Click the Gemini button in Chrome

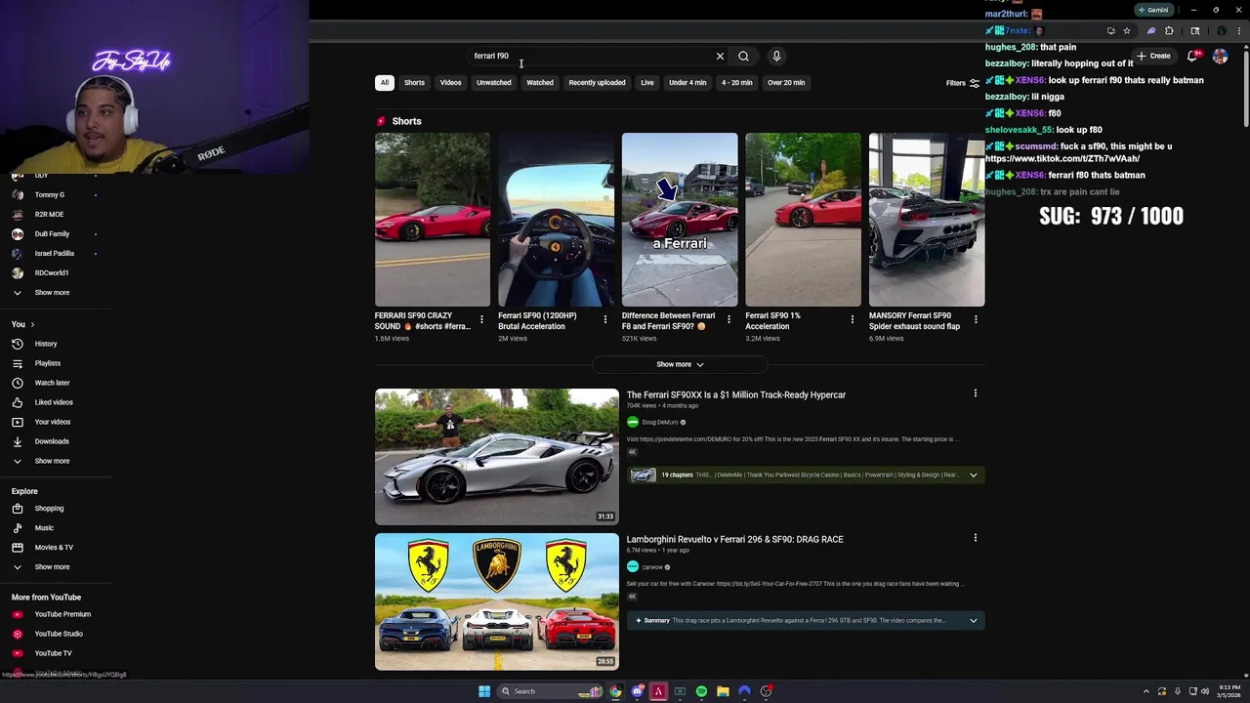click(1153, 10)
